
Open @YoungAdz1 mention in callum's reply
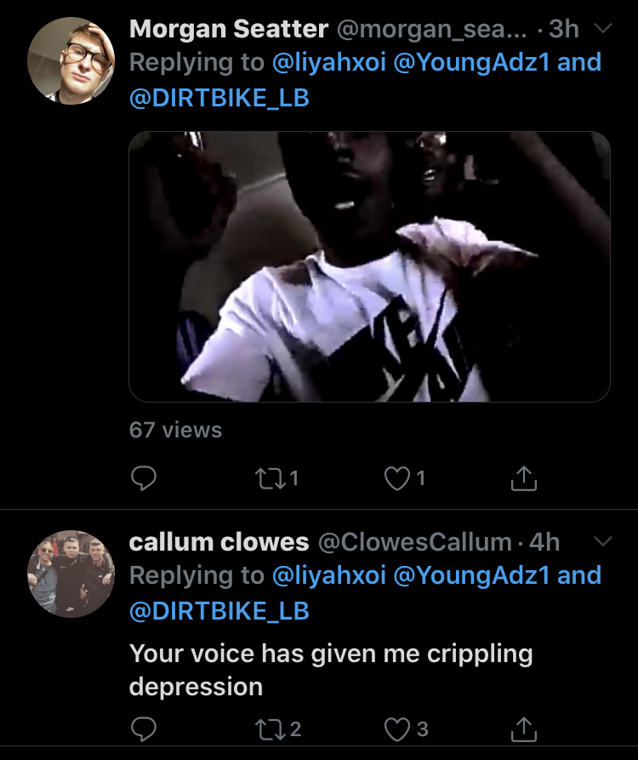click(470, 575)
